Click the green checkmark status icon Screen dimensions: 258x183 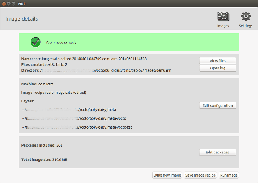[x=35, y=42]
